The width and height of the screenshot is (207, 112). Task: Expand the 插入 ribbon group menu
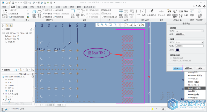(28, 20)
